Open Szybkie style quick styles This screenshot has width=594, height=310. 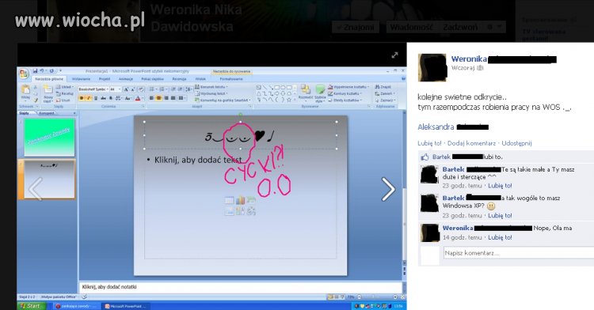320,94
